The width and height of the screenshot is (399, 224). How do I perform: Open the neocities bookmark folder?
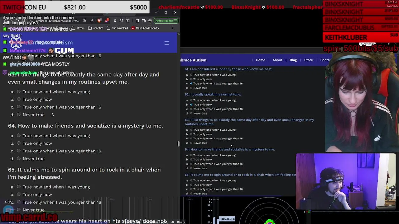pyautogui.click(x=95, y=28)
